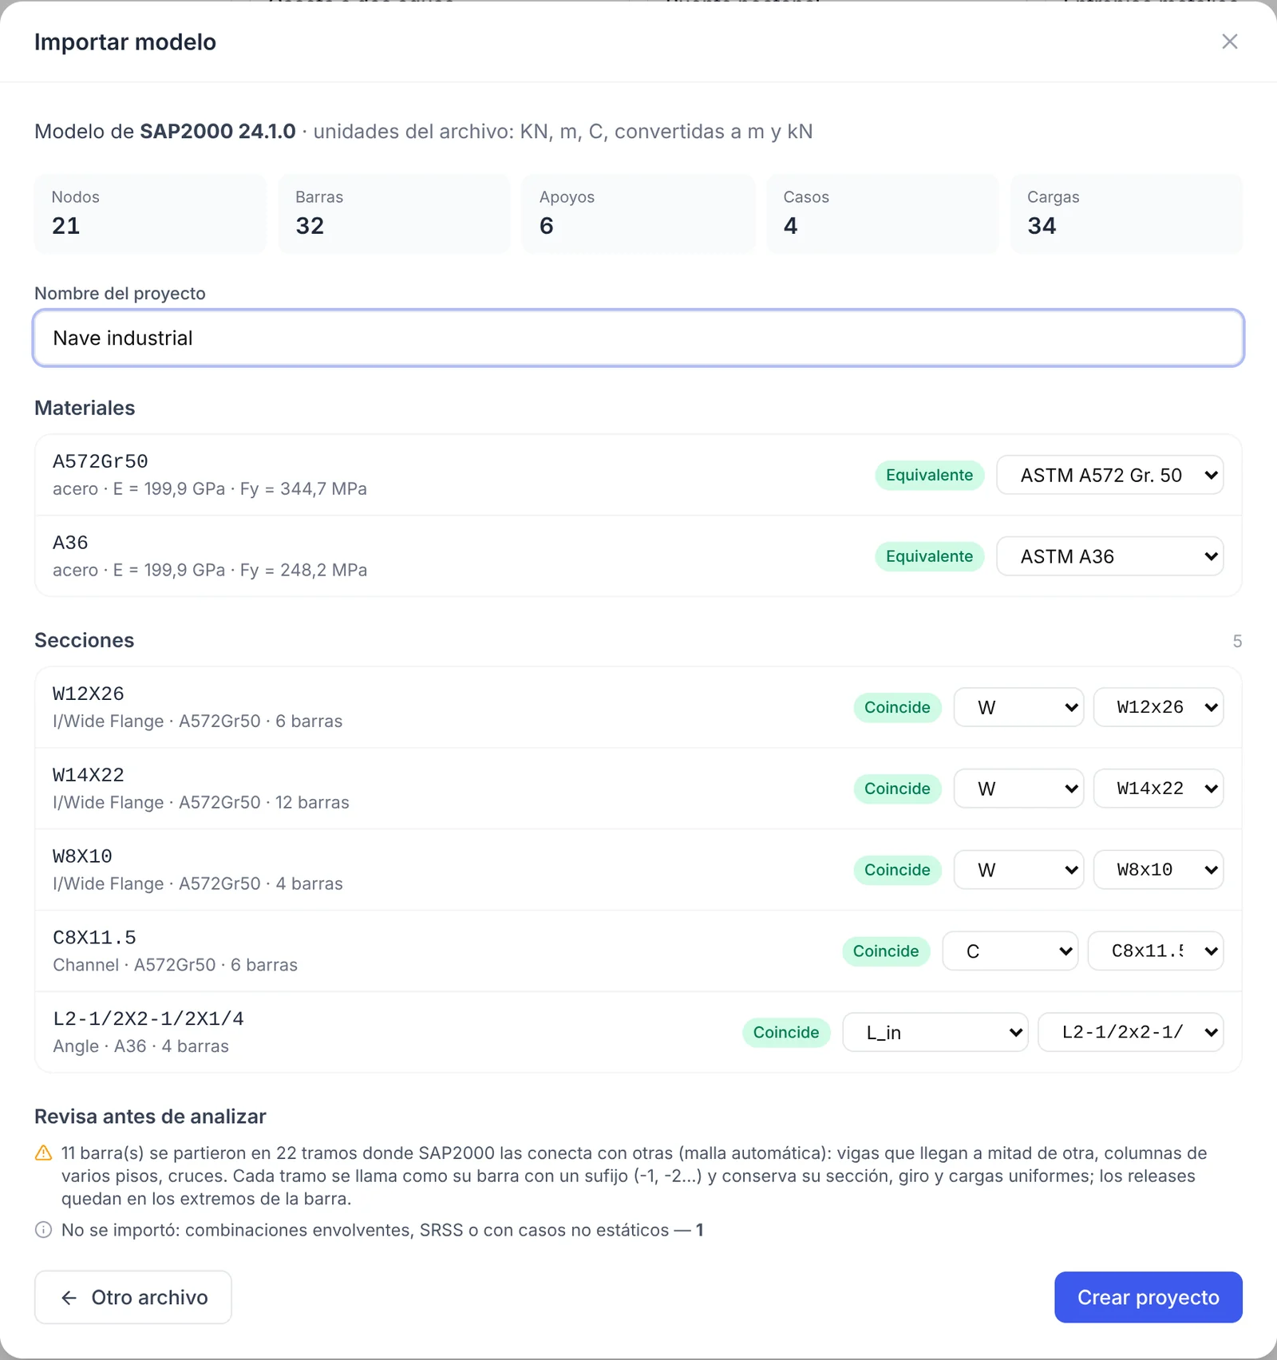Viewport: 1277px width, 1360px height.
Task: Click the Crear proyecto button
Action: coord(1148,1297)
